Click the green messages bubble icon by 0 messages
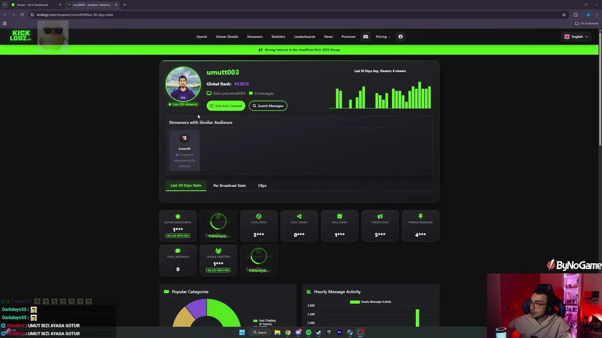 click(251, 93)
